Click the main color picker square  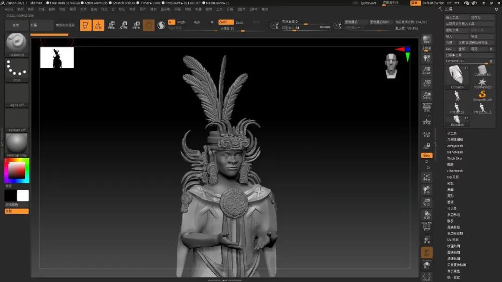click(17, 170)
